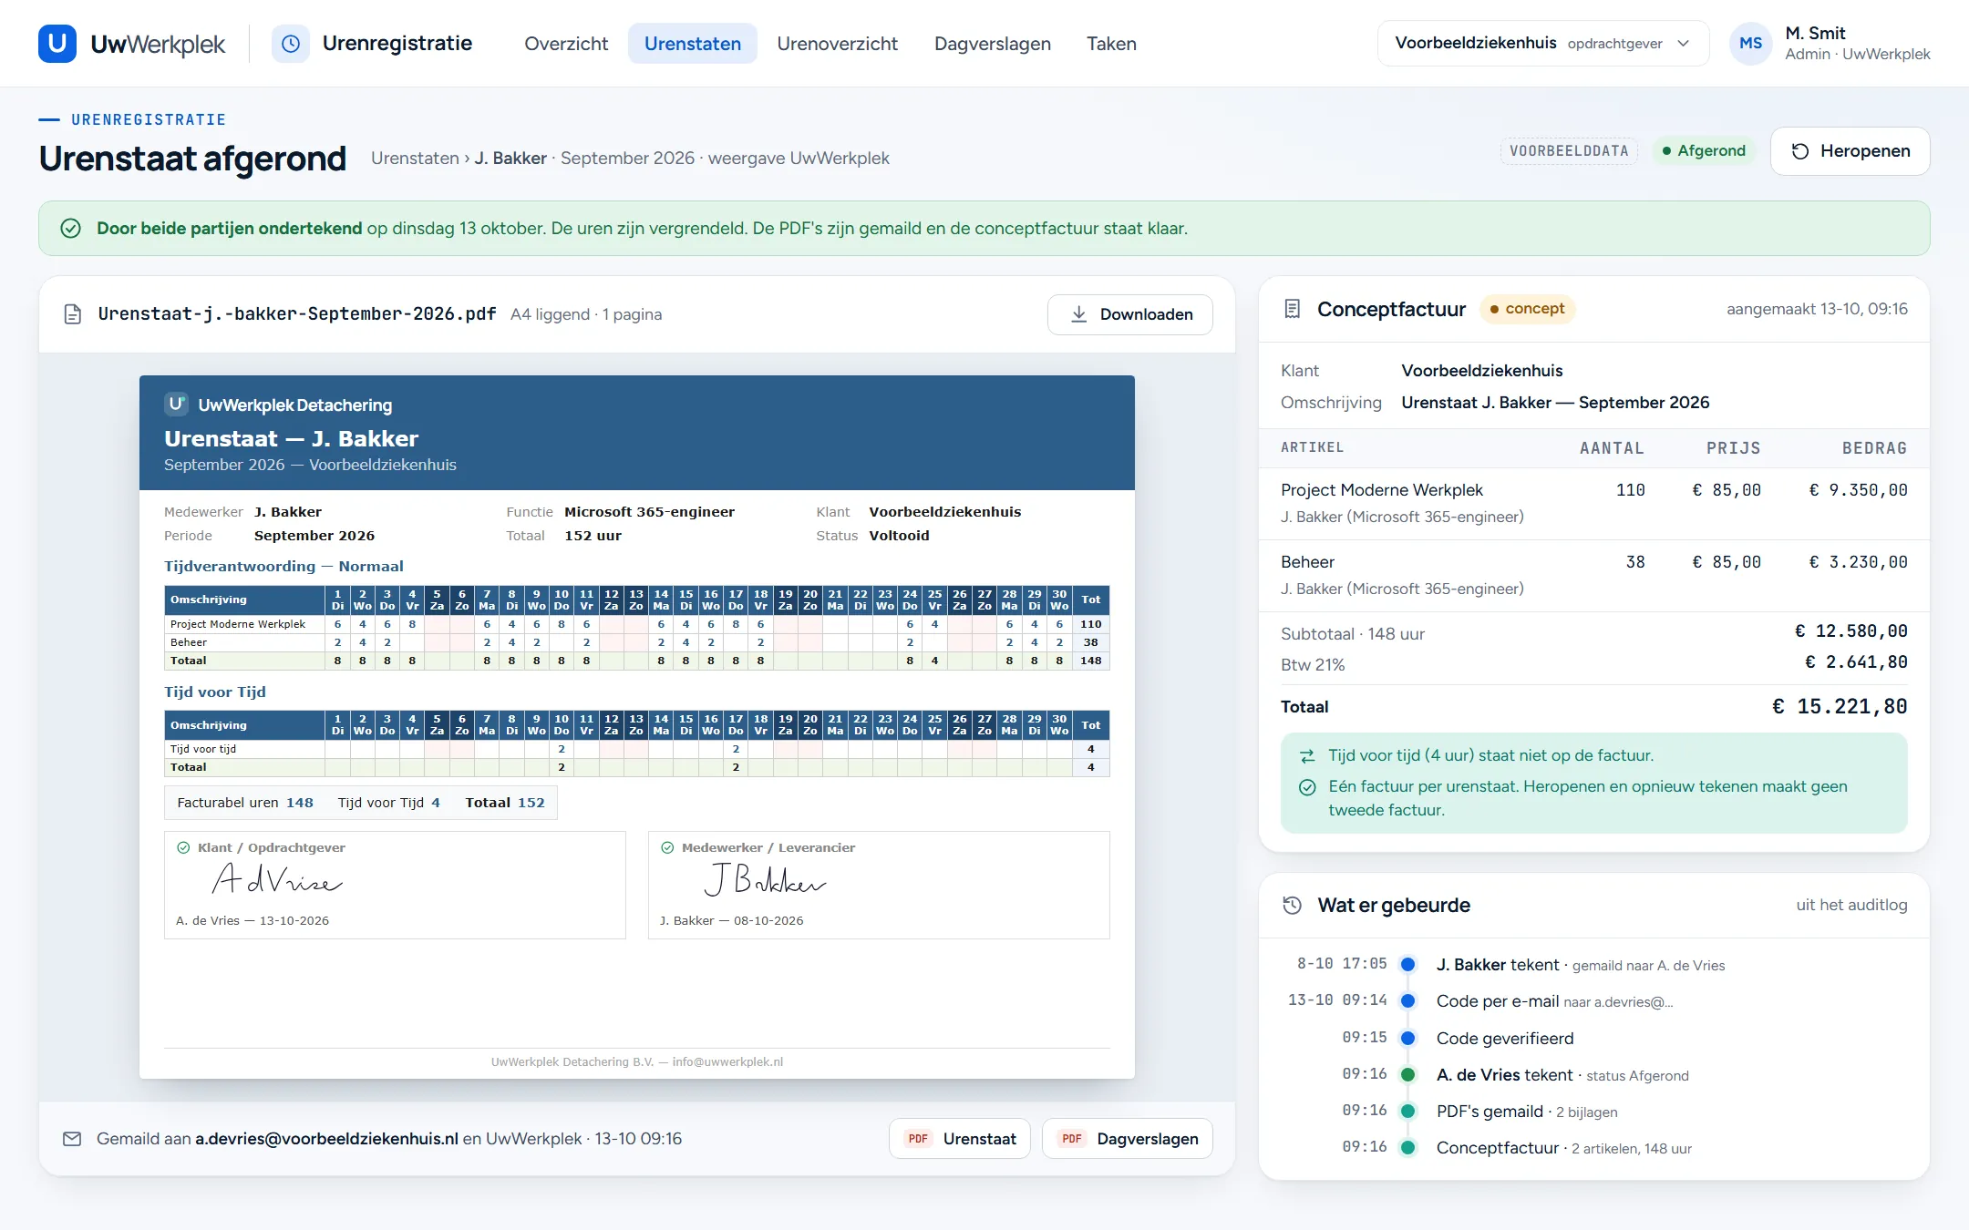Download the urenstaat PDF
This screenshot has height=1230, width=1969.
(1130, 314)
